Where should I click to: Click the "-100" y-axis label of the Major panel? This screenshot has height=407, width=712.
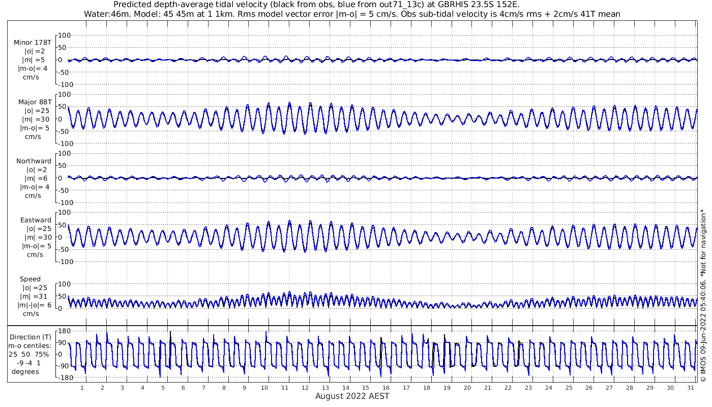pos(65,143)
